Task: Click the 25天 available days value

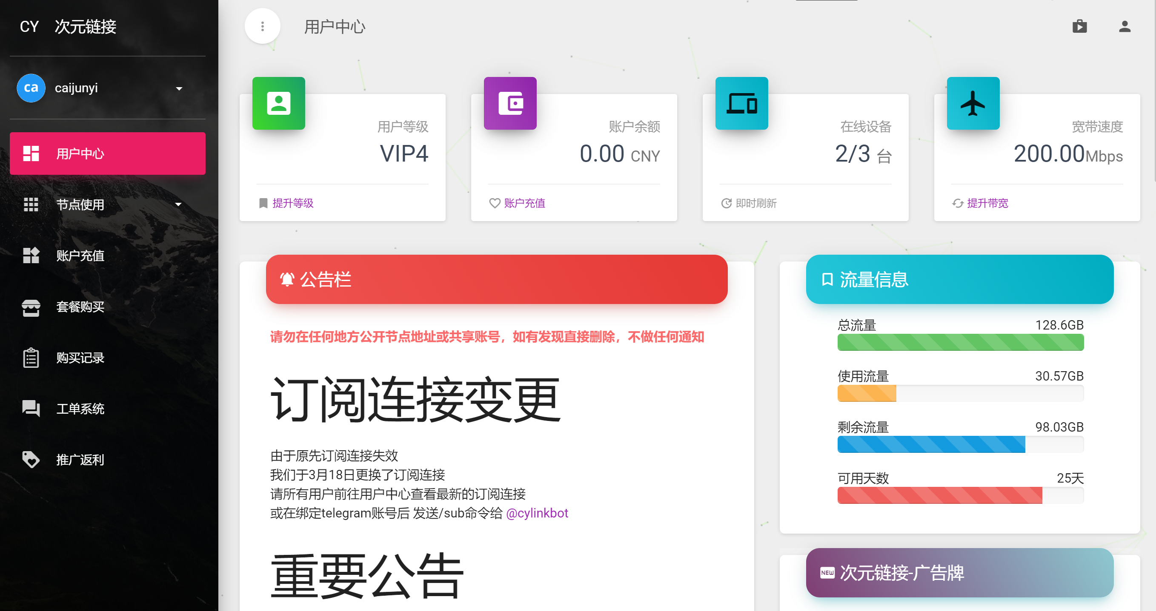Action: (1070, 478)
